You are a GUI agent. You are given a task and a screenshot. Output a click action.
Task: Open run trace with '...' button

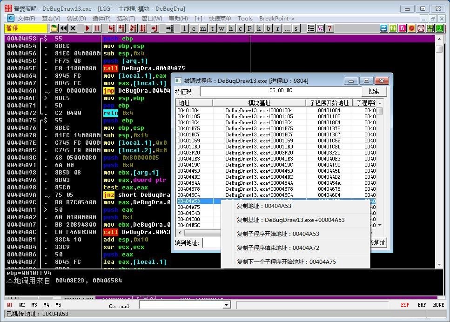pyautogui.click(x=287, y=28)
